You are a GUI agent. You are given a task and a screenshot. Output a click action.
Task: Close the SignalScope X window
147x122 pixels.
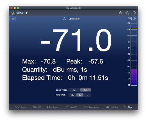tap(11, 8)
